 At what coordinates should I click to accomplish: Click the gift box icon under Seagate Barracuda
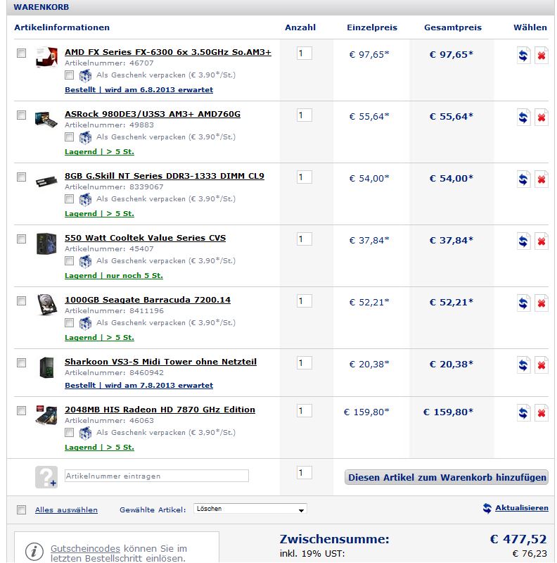(x=85, y=323)
